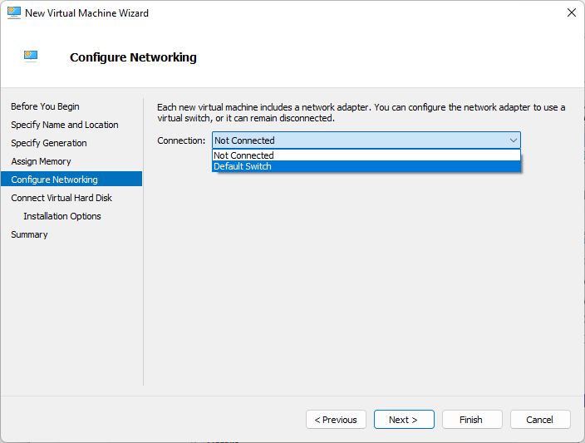The image size is (585, 443).
Task: Go to the Summary step
Action: (x=29, y=234)
